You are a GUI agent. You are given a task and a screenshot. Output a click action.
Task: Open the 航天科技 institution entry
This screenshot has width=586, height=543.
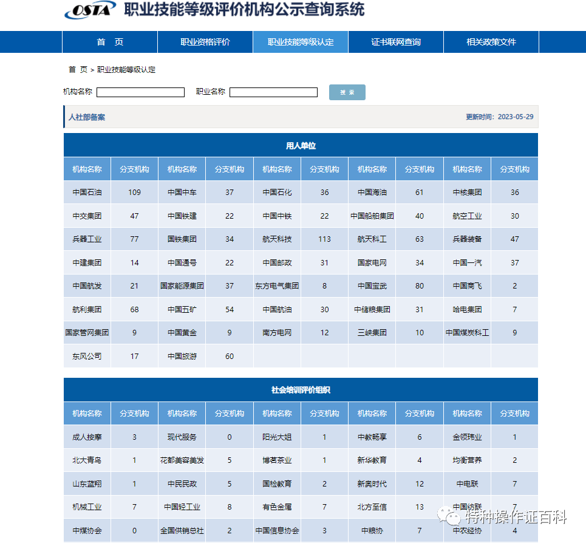click(277, 239)
